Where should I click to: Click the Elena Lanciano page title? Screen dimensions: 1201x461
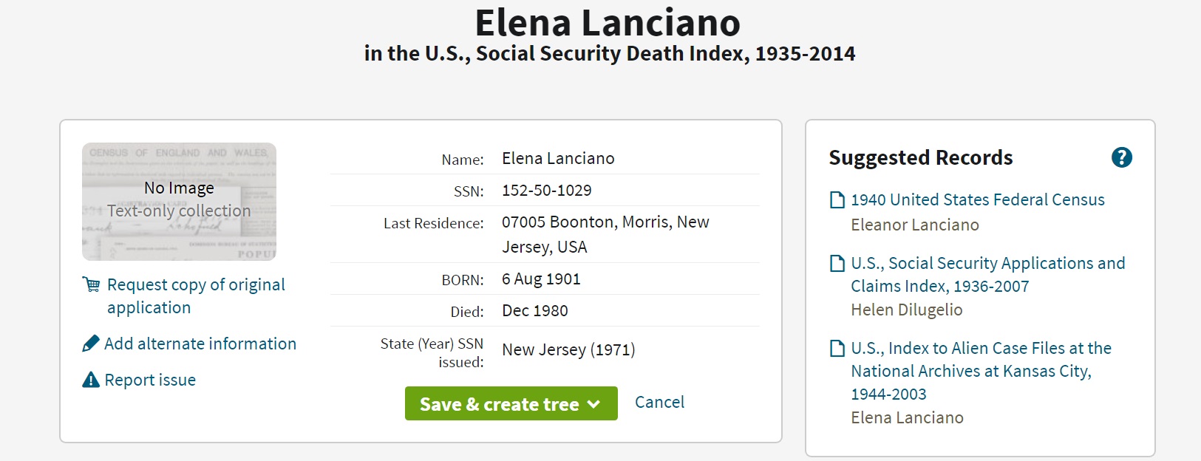(608, 23)
